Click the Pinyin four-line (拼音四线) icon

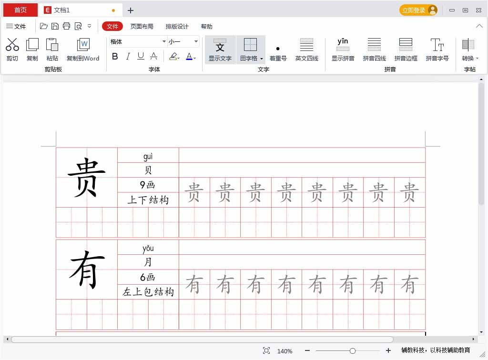pyautogui.click(x=374, y=45)
